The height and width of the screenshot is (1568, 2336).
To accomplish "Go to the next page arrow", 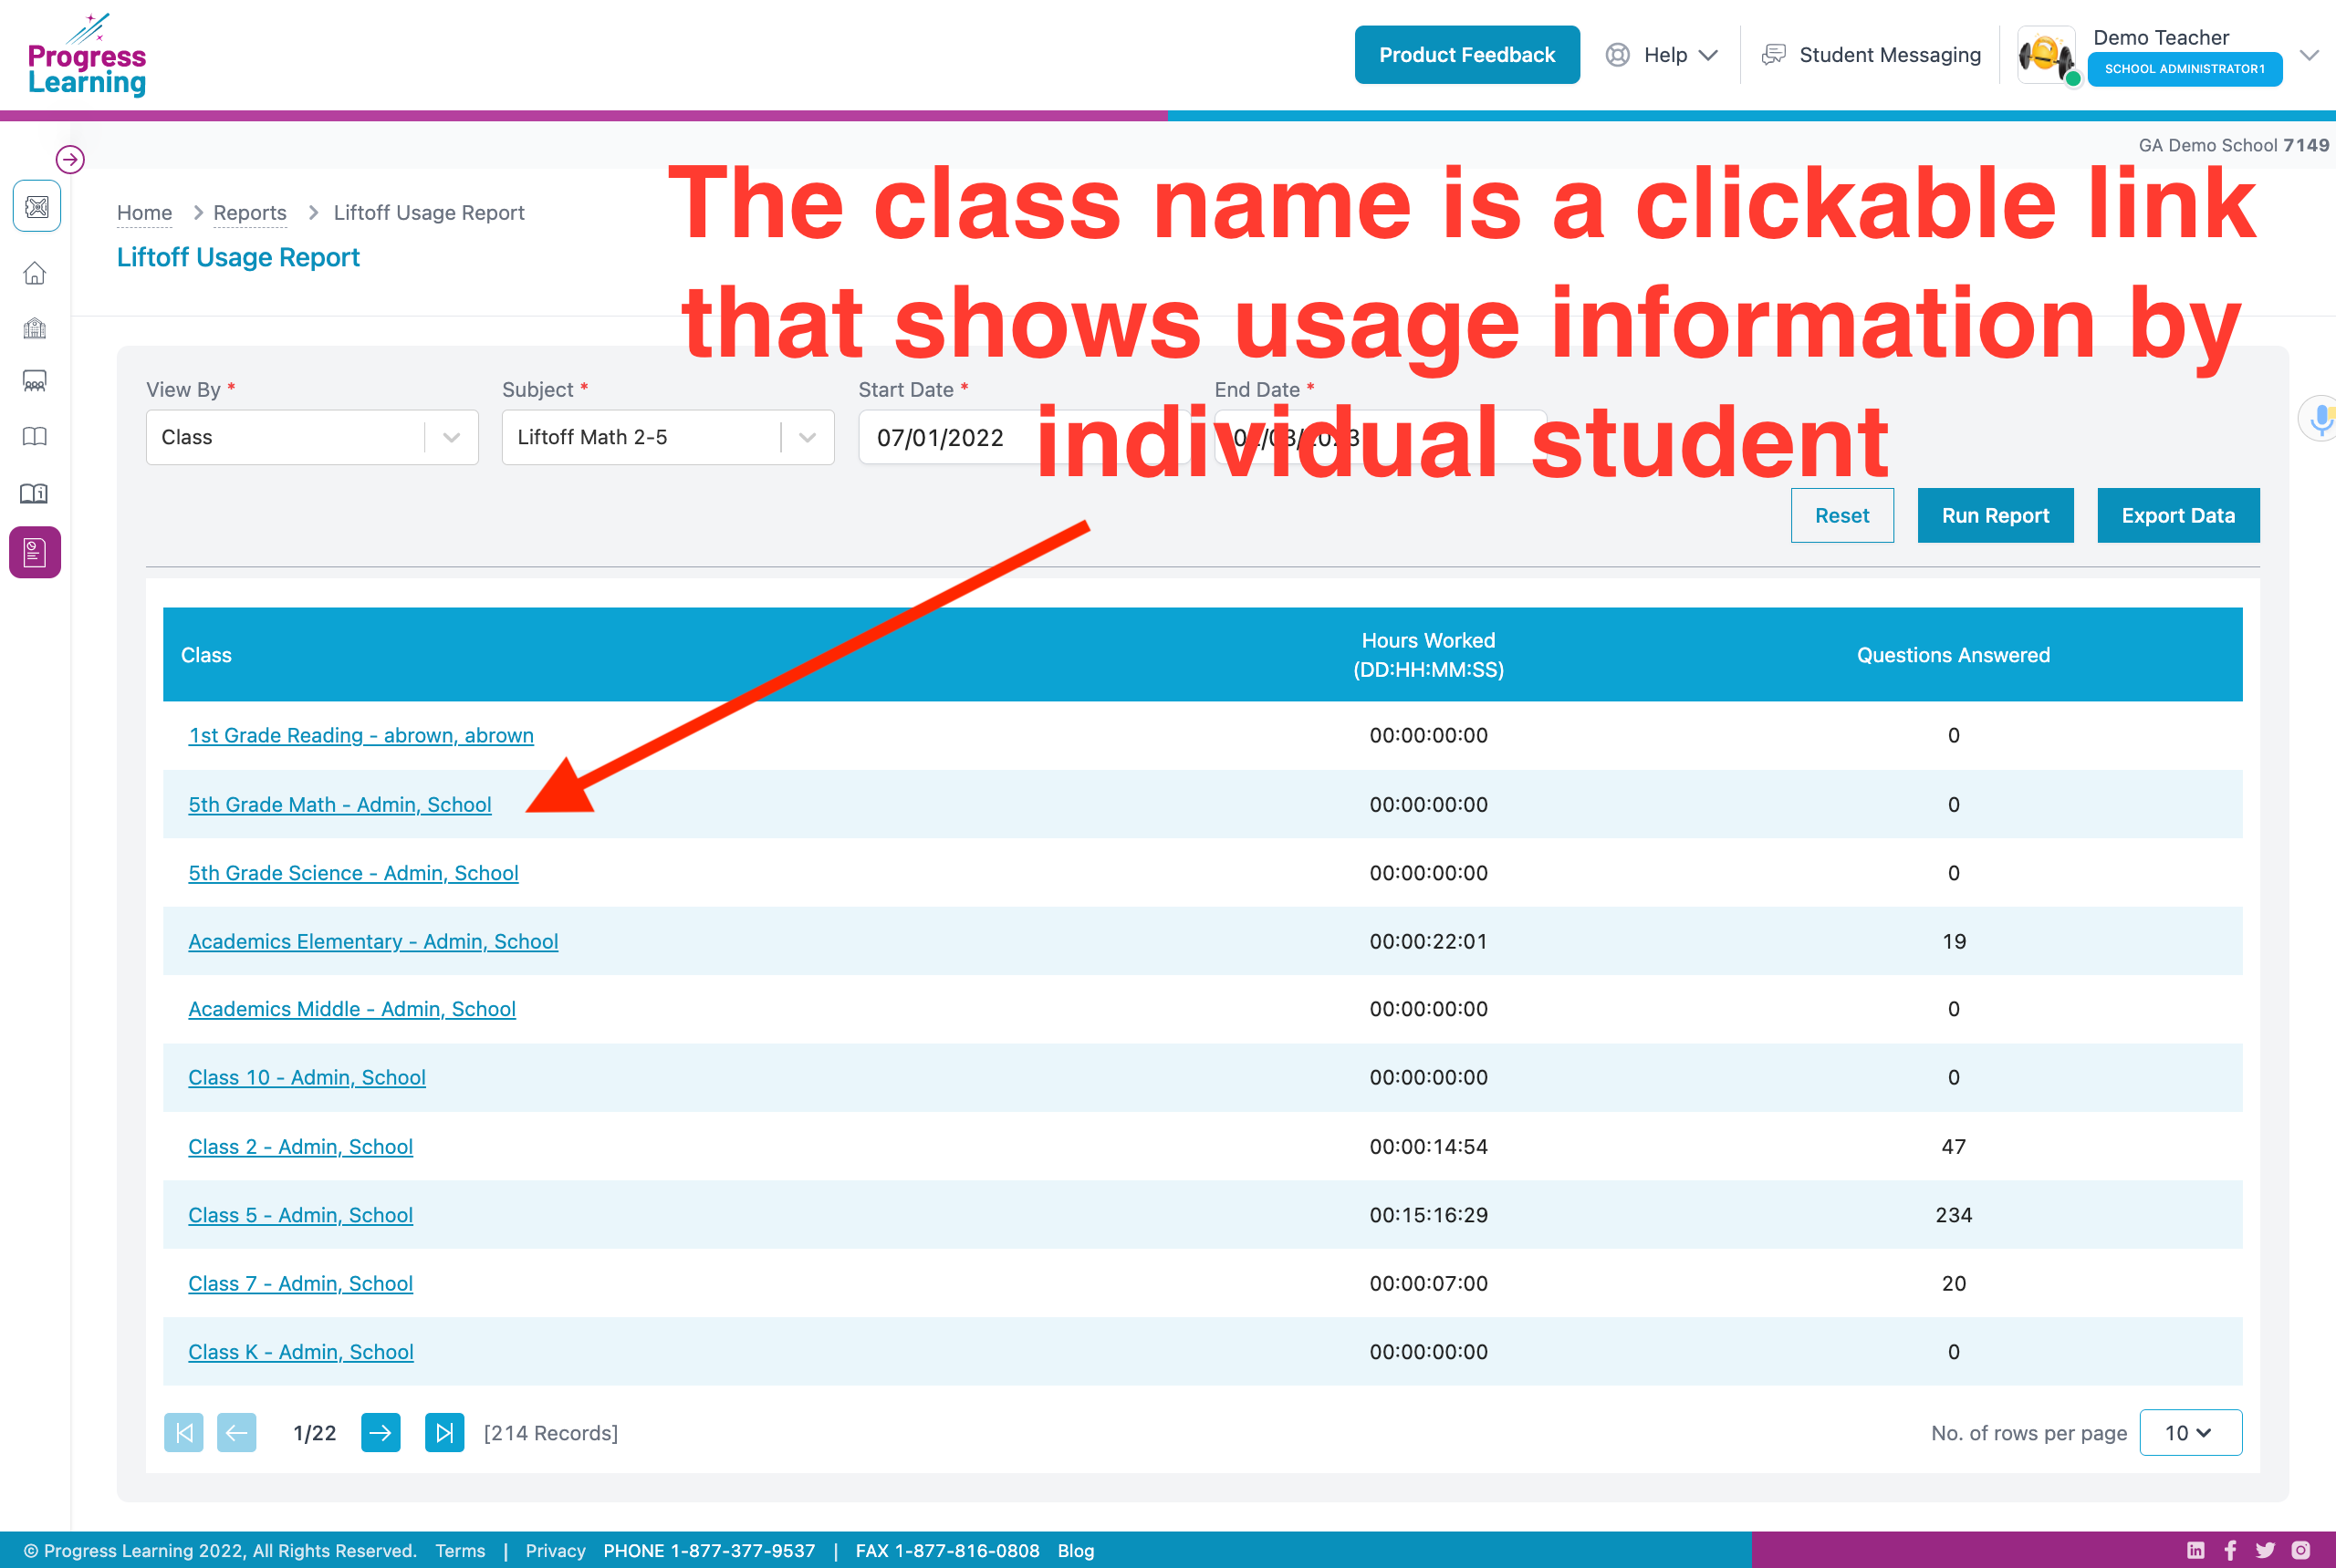I will click(381, 1433).
